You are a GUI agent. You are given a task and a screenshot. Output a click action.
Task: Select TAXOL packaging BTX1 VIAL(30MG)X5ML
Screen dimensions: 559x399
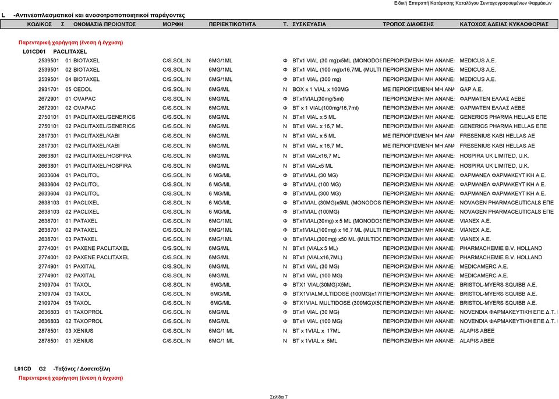click(321, 285)
